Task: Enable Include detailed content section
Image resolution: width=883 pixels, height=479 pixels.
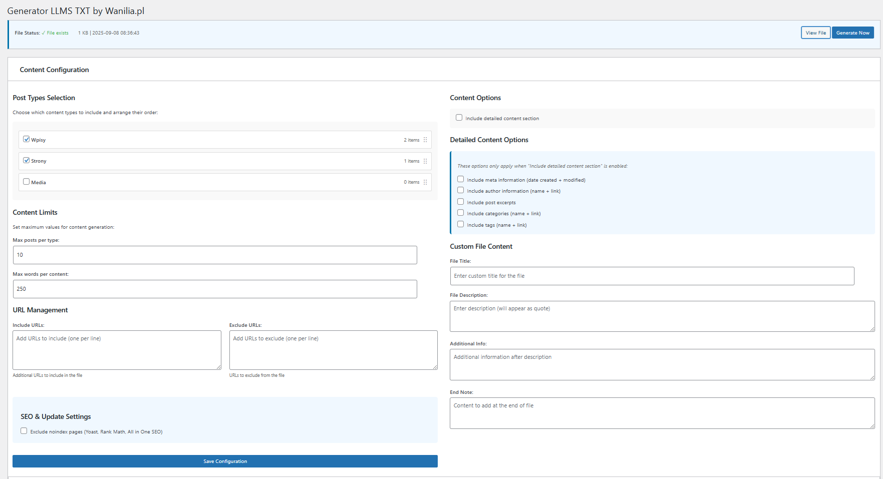Action: coord(459,118)
